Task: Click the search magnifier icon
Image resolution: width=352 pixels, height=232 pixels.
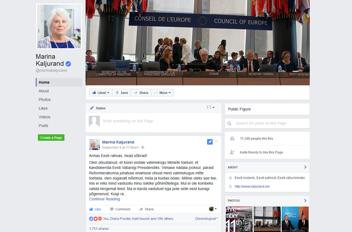Action: click(x=229, y=123)
